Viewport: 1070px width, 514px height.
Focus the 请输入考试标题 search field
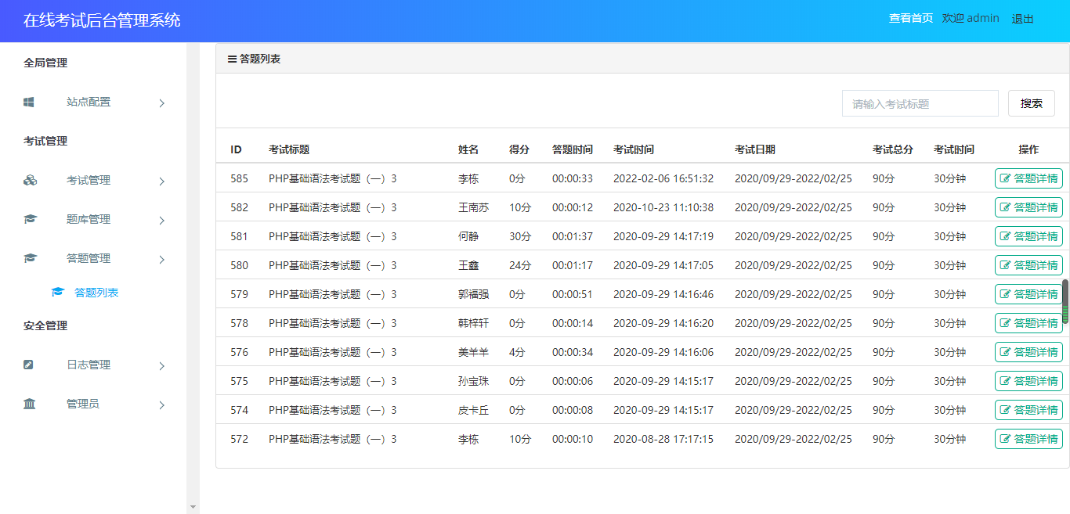(920, 103)
